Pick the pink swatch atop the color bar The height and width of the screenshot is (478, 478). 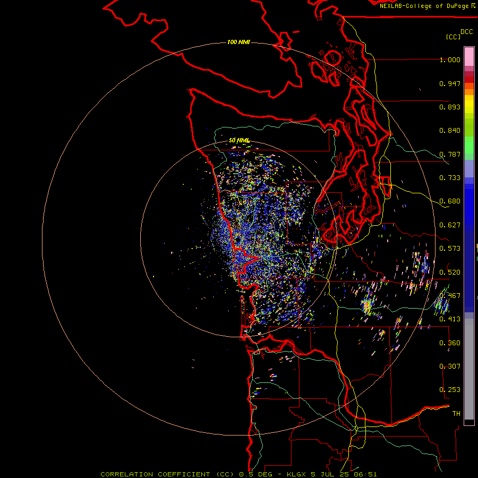click(469, 56)
